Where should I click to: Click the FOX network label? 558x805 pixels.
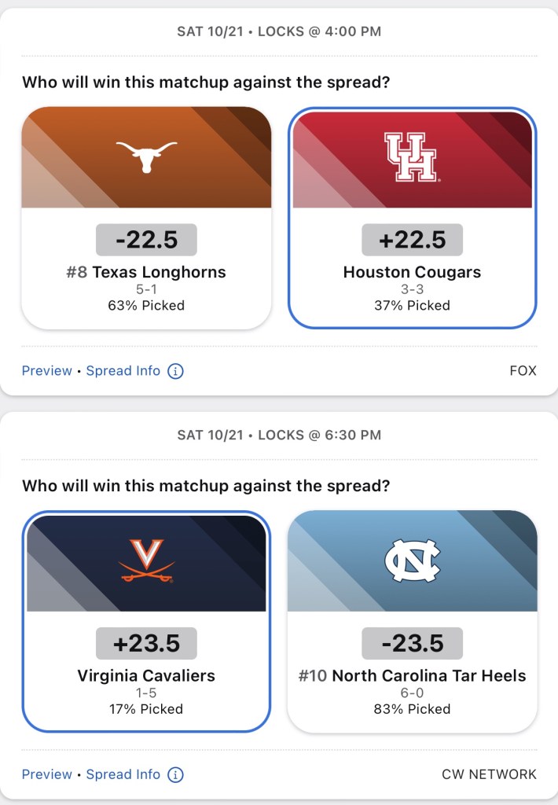[x=523, y=371]
